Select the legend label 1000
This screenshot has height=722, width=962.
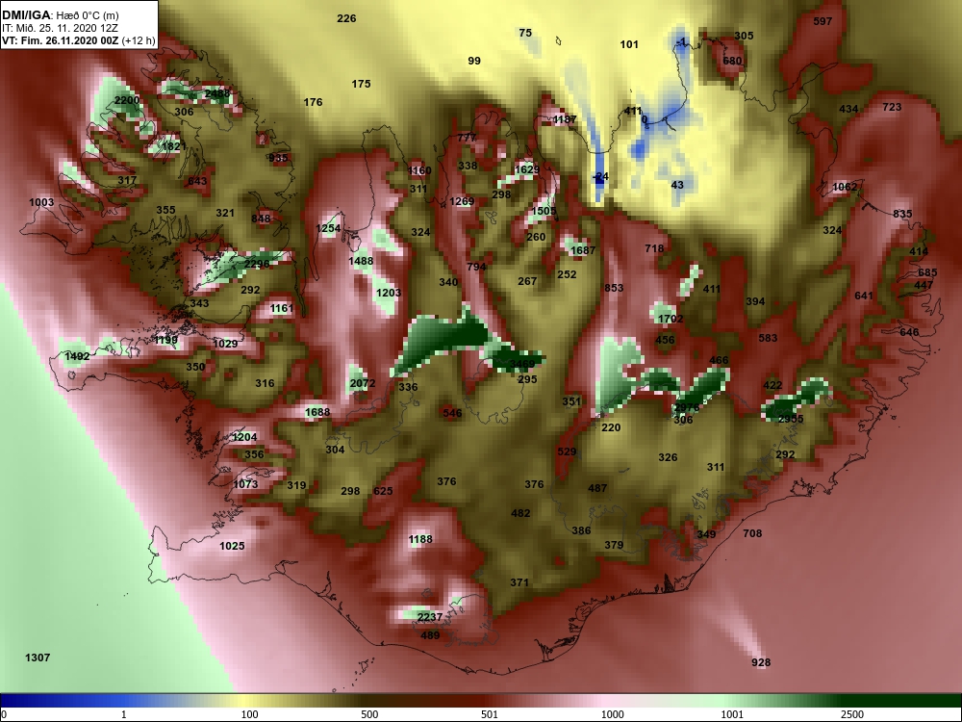(612, 714)
